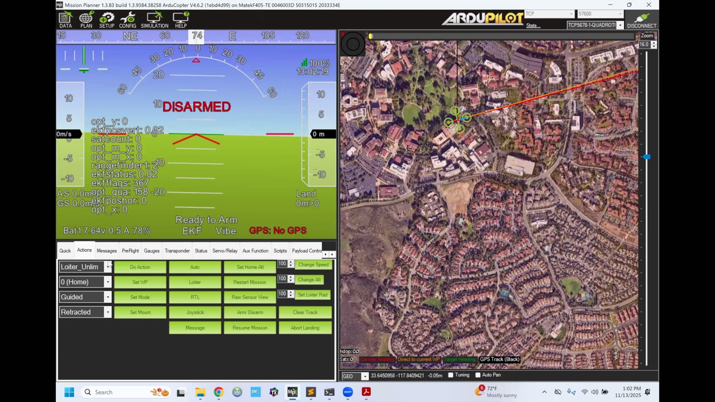Click the Raw Sensor View button
Image resolution: width=715 pixels, height=402 pixels.
click(x=250, y=297)
